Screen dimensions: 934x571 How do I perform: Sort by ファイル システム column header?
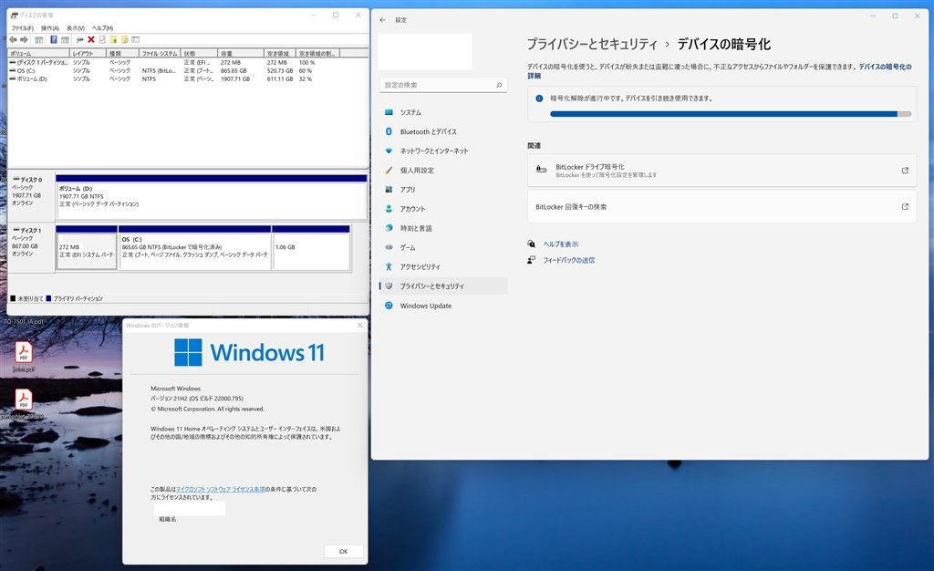(x=160, y=54)
